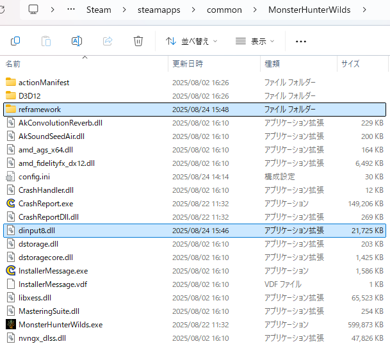390x344 pixels.
Task: Expand chevron after Steam breadcrumb
Action: pos(124,10)
